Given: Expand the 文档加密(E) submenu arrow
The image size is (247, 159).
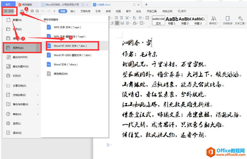Looking at the screenshot, I should click(38, 95).
